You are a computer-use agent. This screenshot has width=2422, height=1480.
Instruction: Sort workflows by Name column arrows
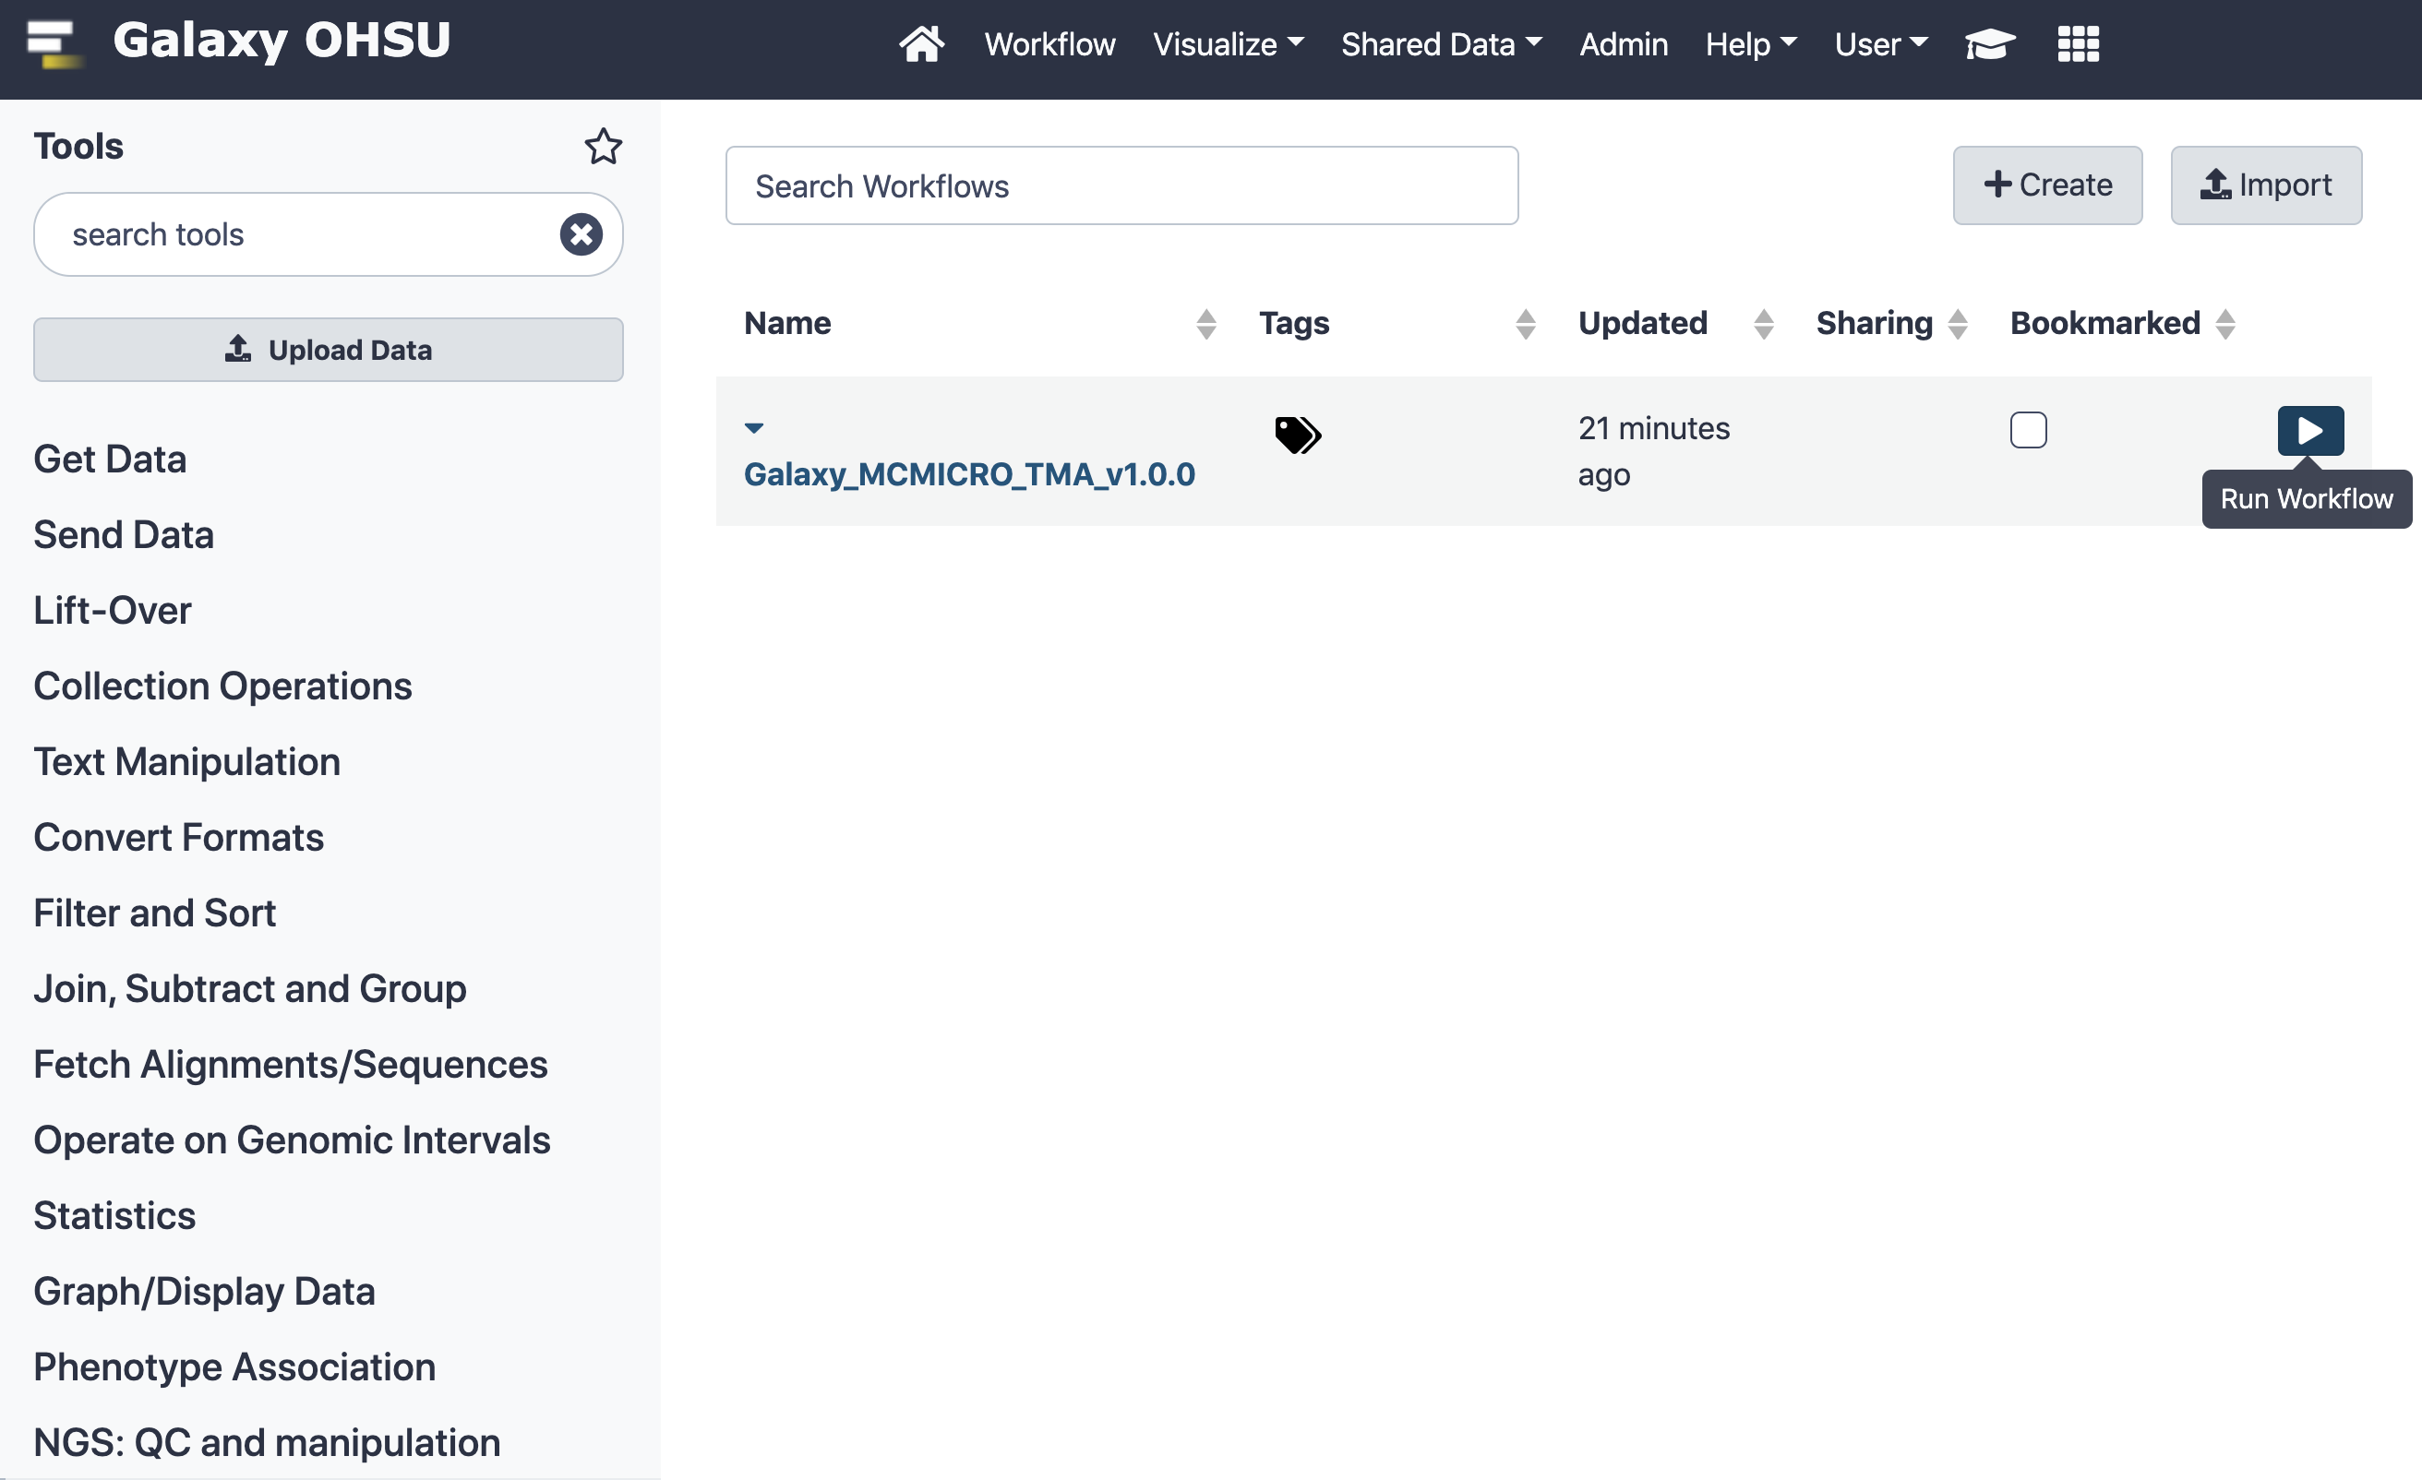point(1206,324)
